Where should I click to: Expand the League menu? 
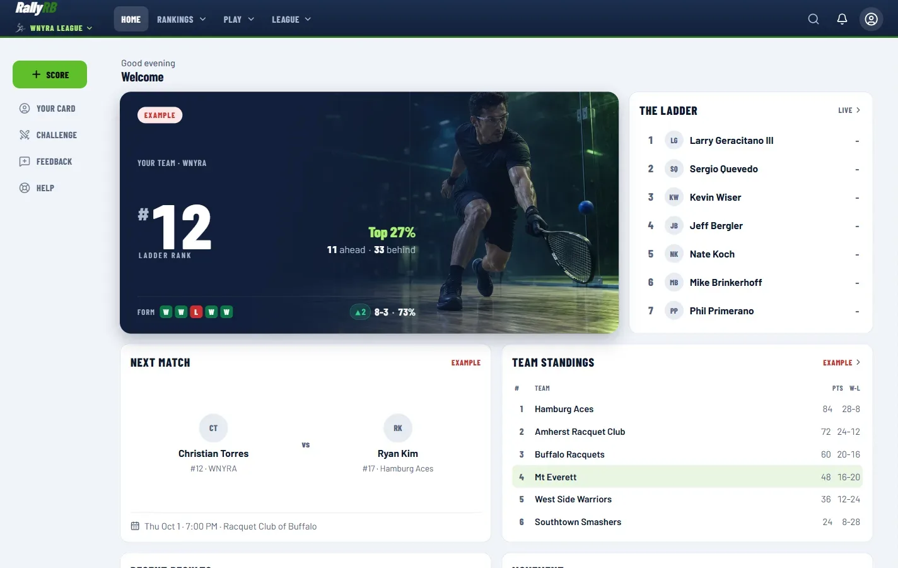point(291,20)
